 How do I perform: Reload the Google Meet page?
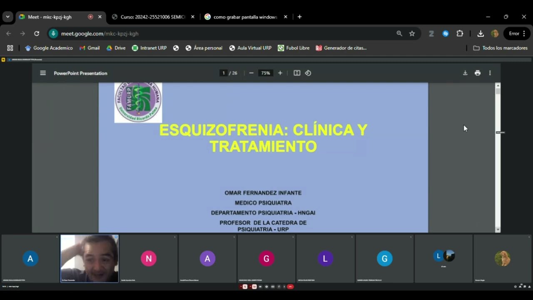coord(37,33)
